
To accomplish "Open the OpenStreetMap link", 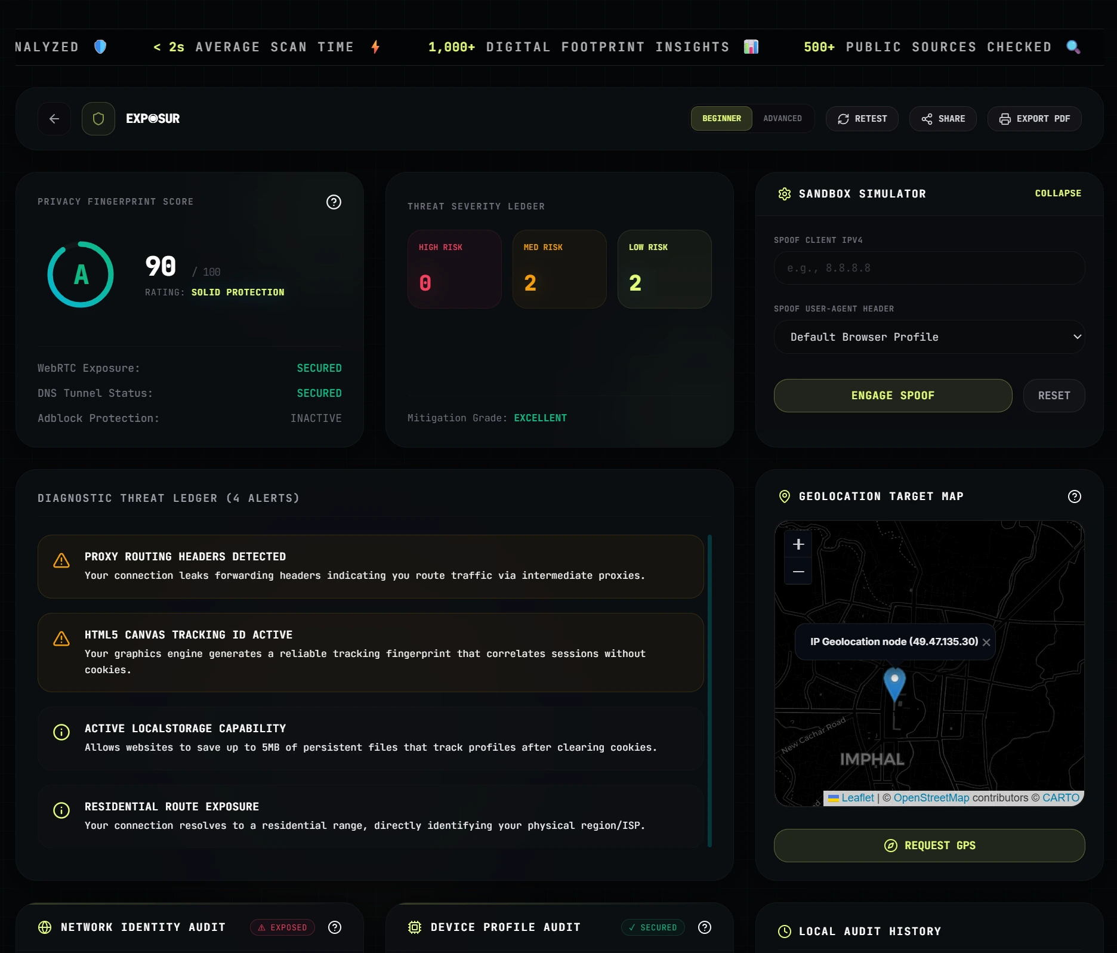I will coord(931,798).
